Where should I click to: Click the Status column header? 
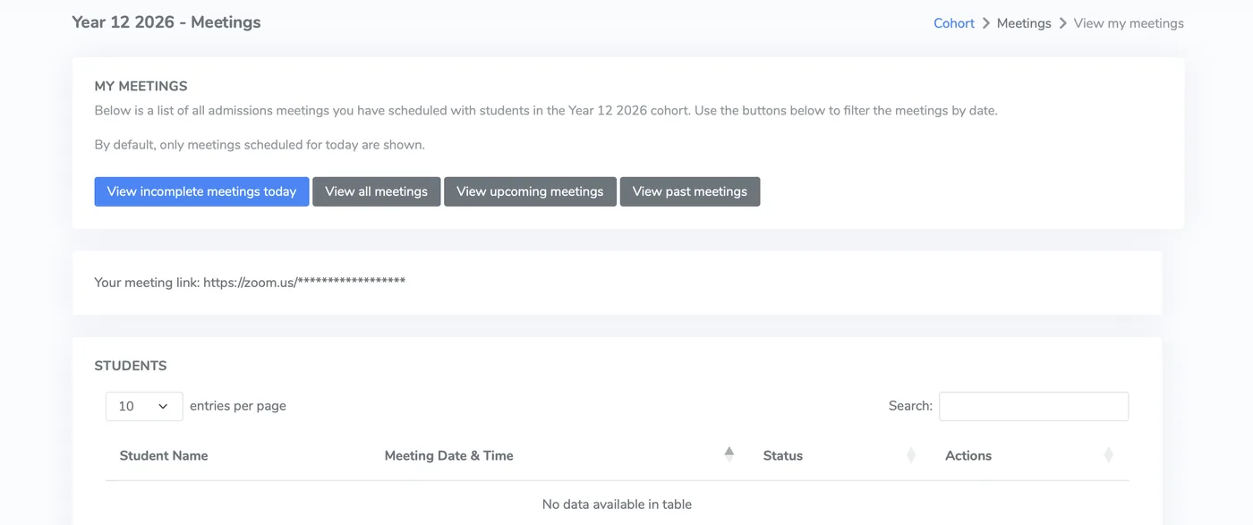point(783,455)
